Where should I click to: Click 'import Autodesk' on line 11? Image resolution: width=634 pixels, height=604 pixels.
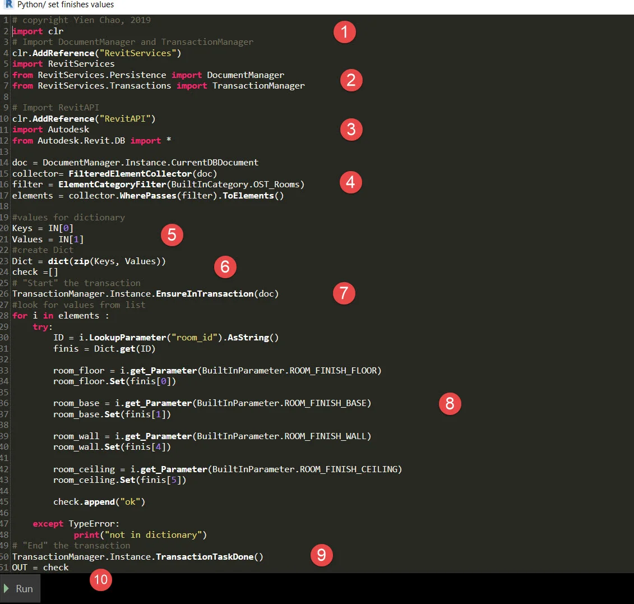tap(50, 130)
